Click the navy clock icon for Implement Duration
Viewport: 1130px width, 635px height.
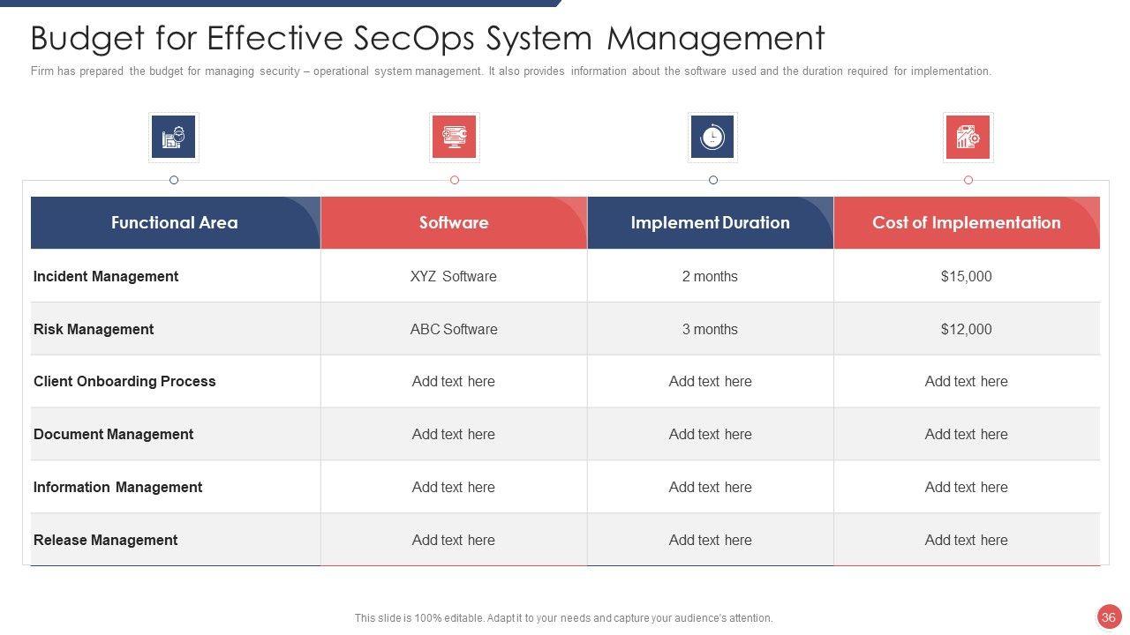point(712,138)
